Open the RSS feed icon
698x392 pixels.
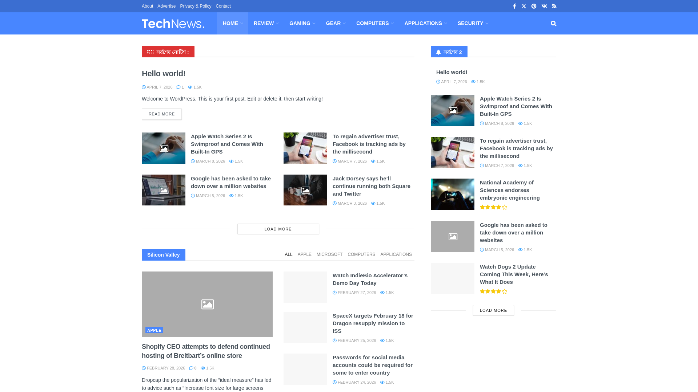[554, 6]
